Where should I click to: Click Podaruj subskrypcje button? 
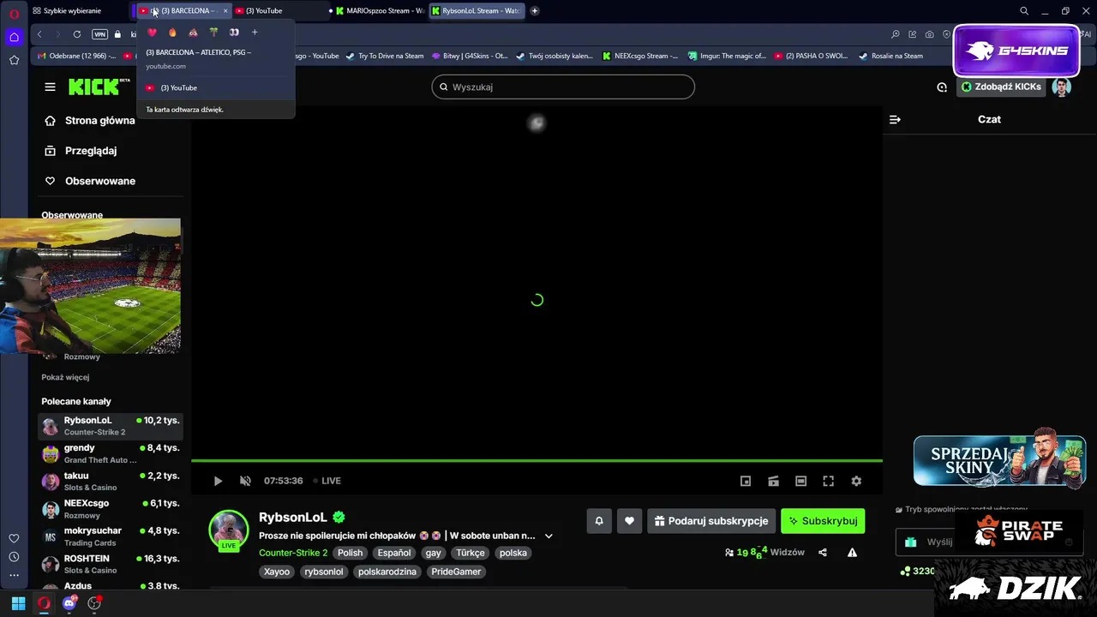[711, 520]
